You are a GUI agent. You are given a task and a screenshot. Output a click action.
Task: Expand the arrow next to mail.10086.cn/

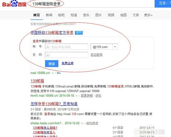[x=53, y=73]
